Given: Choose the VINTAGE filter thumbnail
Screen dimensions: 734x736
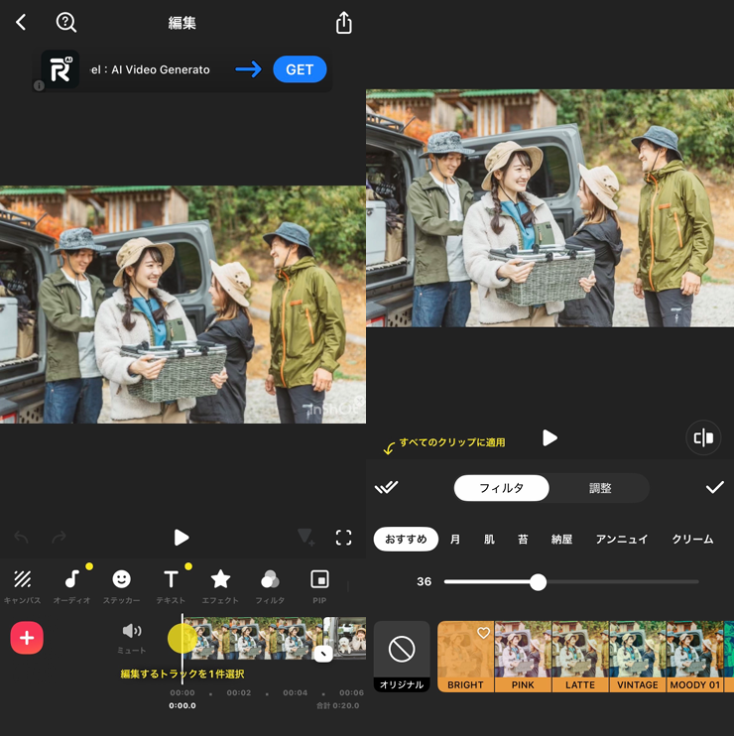Looking at the screenshot, I should pos(638,656).
